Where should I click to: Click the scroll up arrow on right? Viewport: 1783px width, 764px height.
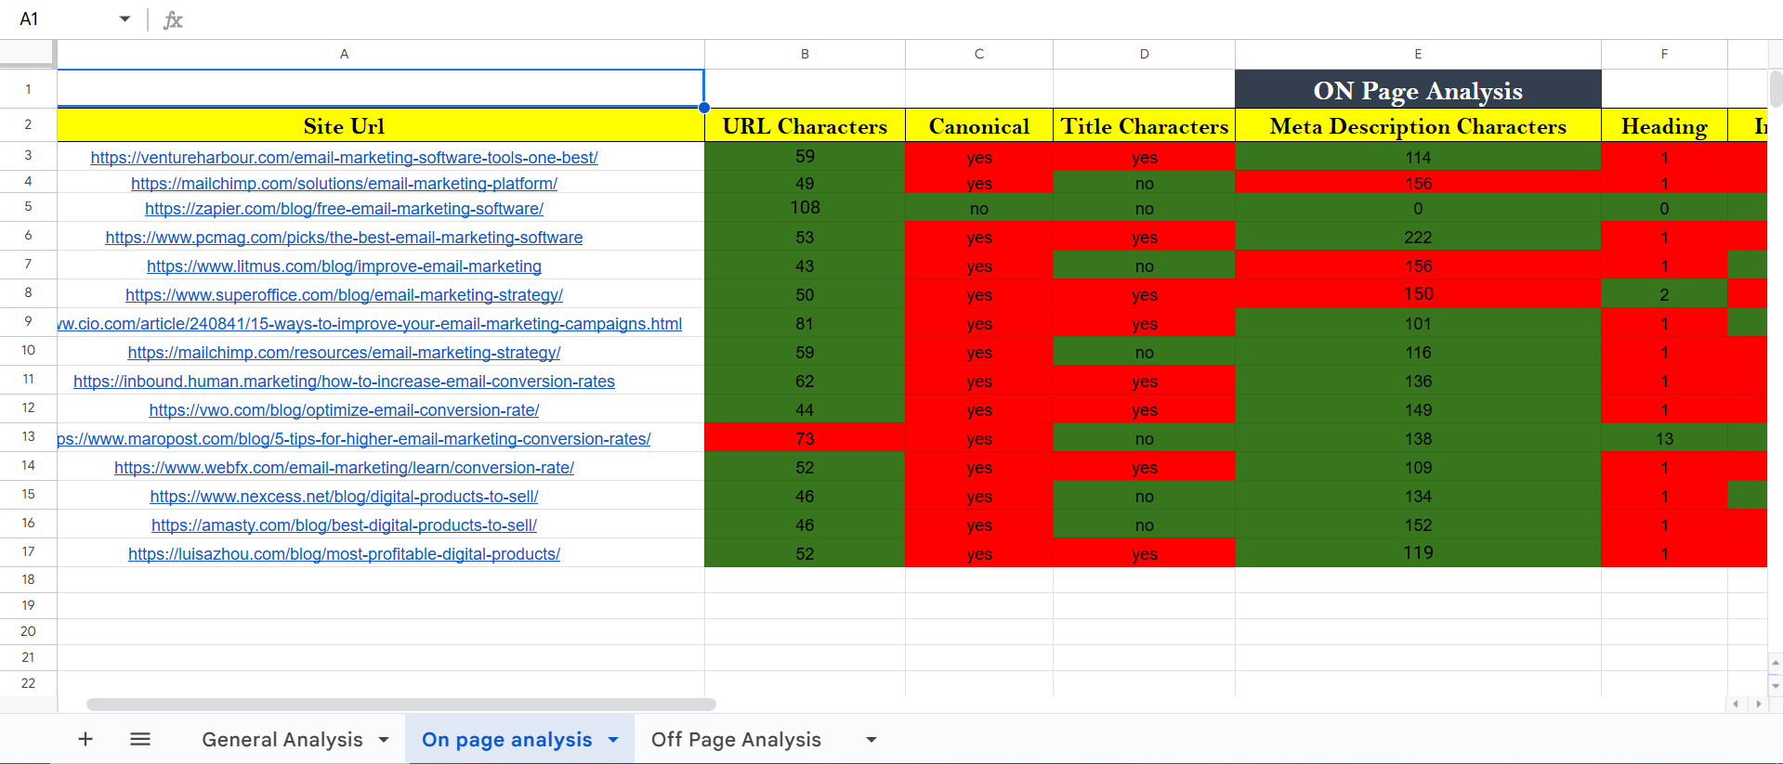coord(1776,663)
